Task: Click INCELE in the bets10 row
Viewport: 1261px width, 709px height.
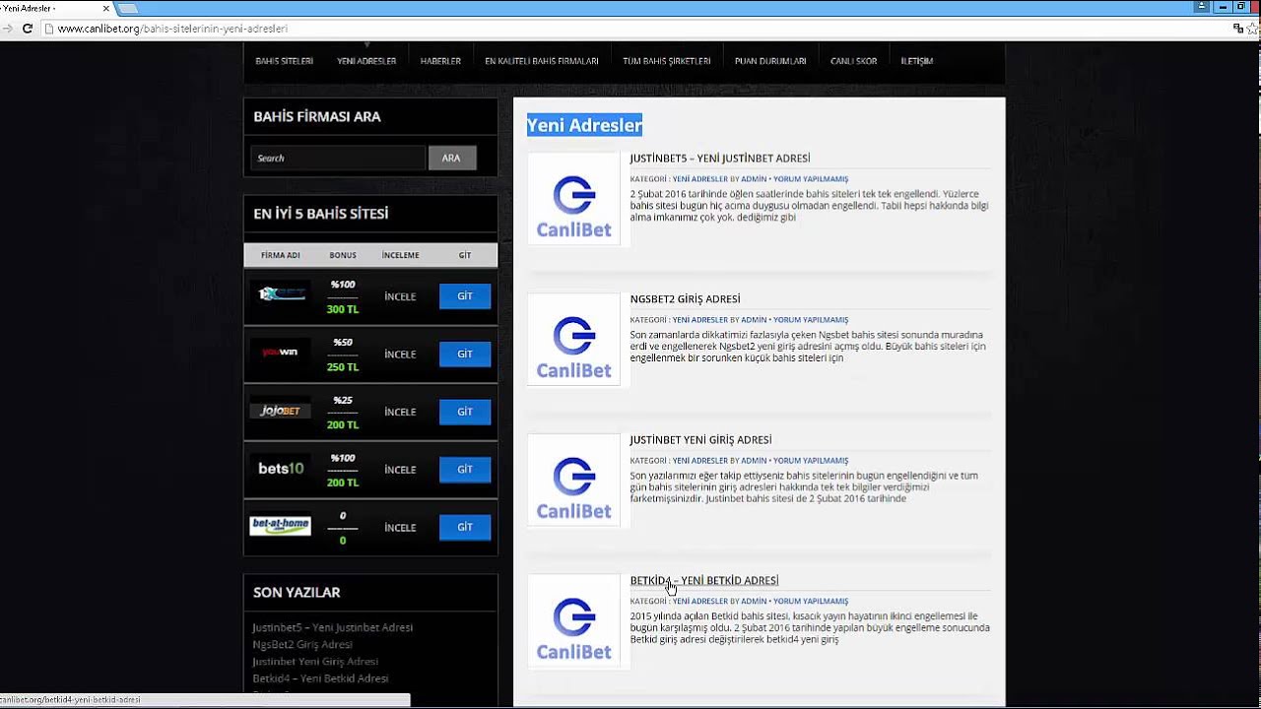Action: [x=400, y=470]
